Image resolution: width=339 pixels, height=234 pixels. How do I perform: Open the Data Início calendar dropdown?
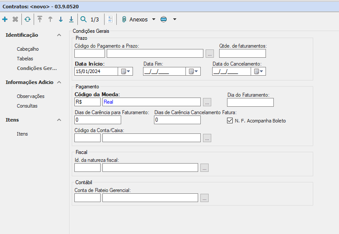[126, 71]
